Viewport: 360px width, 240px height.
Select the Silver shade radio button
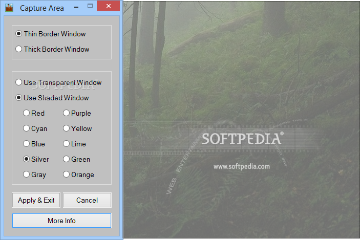[27, 159]
